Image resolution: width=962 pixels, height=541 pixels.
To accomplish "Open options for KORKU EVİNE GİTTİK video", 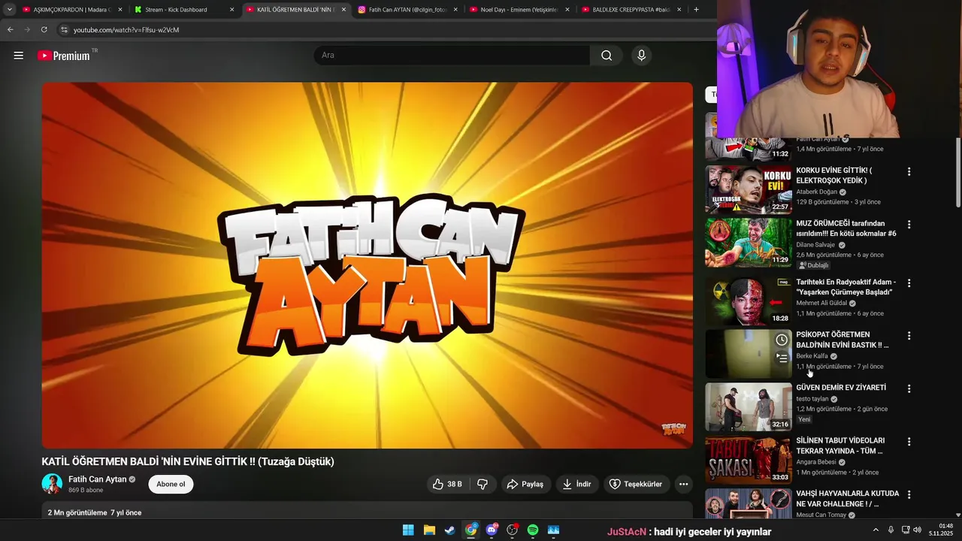I will click(x=909, y=172).
